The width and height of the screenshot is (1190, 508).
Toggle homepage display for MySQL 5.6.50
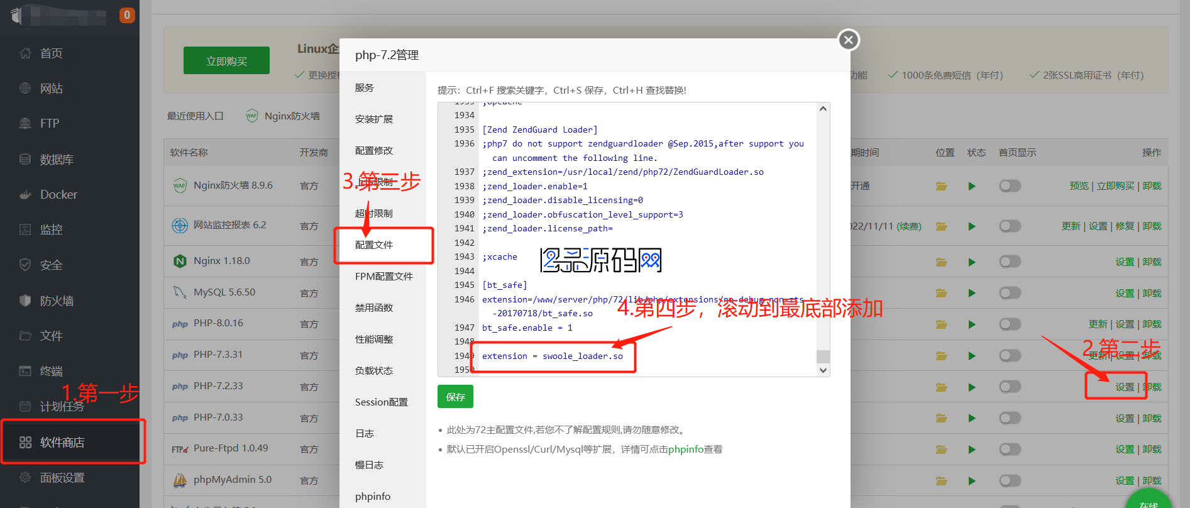pyautogui.click(x=1010, y=293)
